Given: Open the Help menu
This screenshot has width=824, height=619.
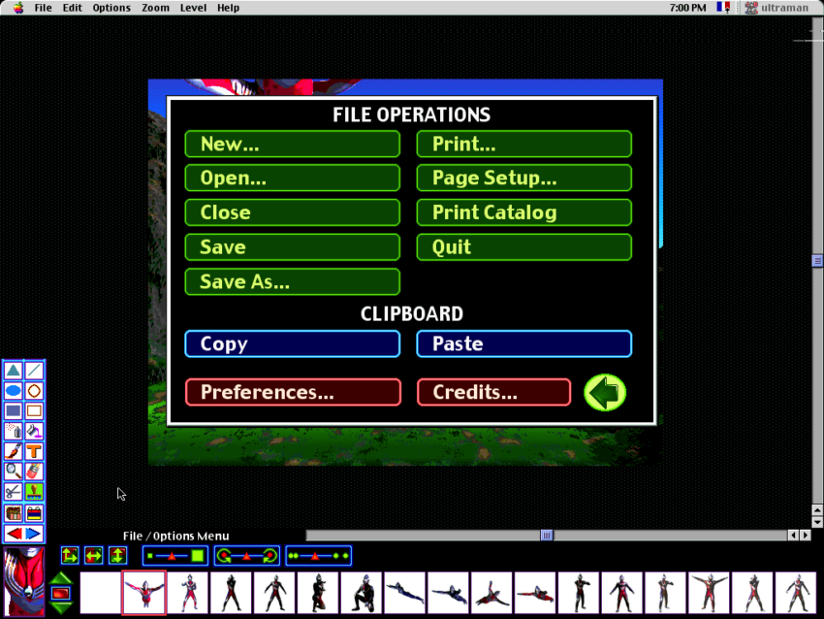Looking at the screenshot, I should pyautogui.click(x=228, y=8).
